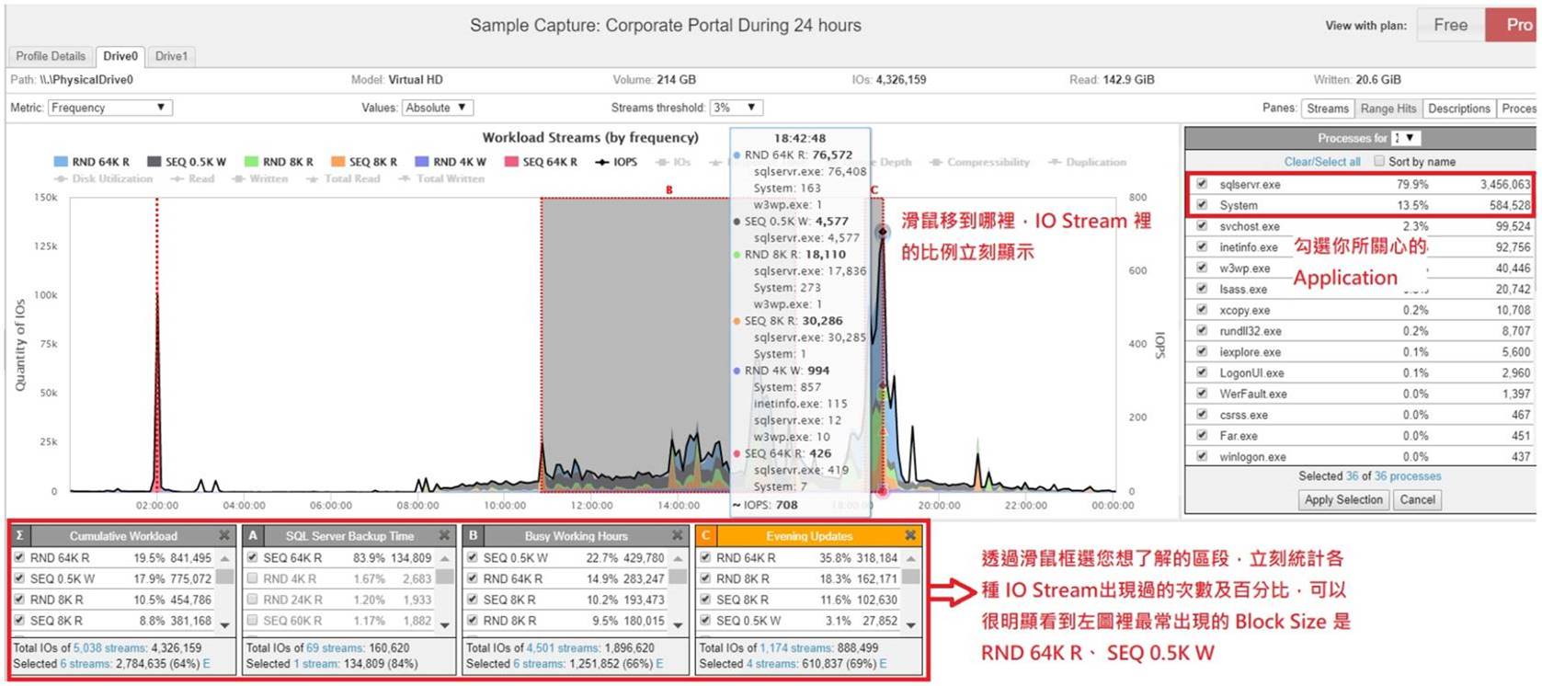Toggle the IOPS line legend marker

click(x=602, y=162)
